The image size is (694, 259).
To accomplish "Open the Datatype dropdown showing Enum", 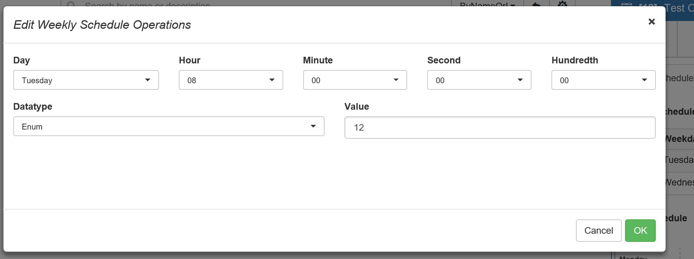I will [x=168, y=126].
